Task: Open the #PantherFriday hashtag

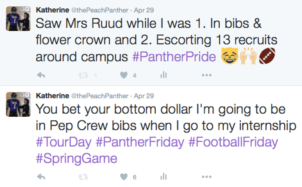Action: (140, 142)
